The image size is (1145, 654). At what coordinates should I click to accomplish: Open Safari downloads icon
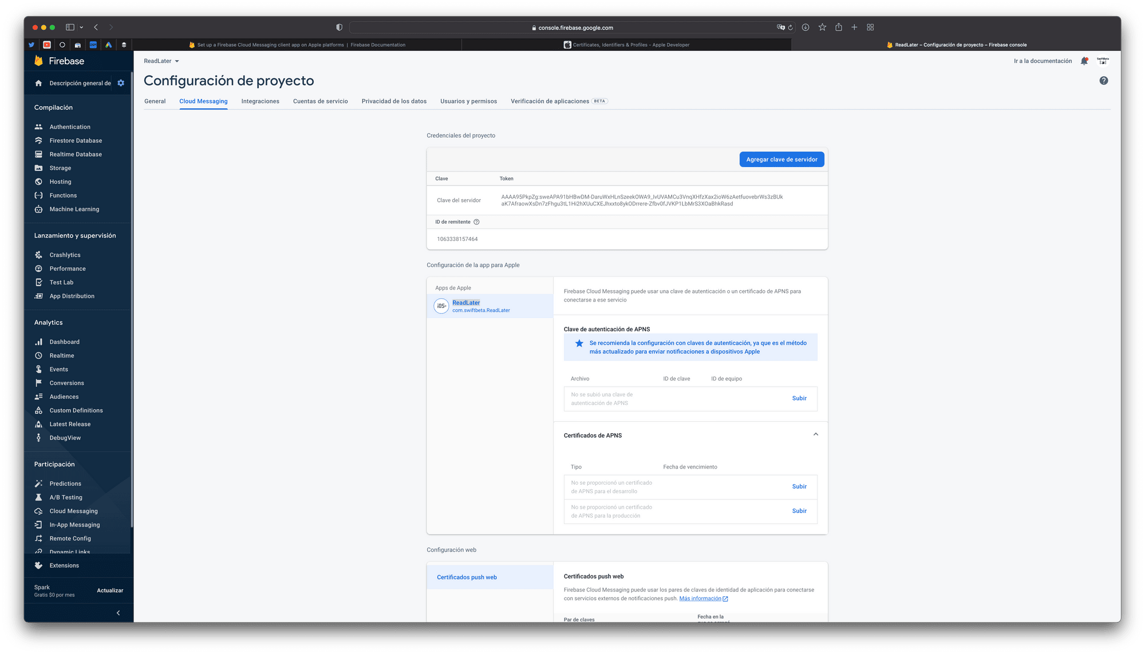pyautogui.click(x=806, y=27)
